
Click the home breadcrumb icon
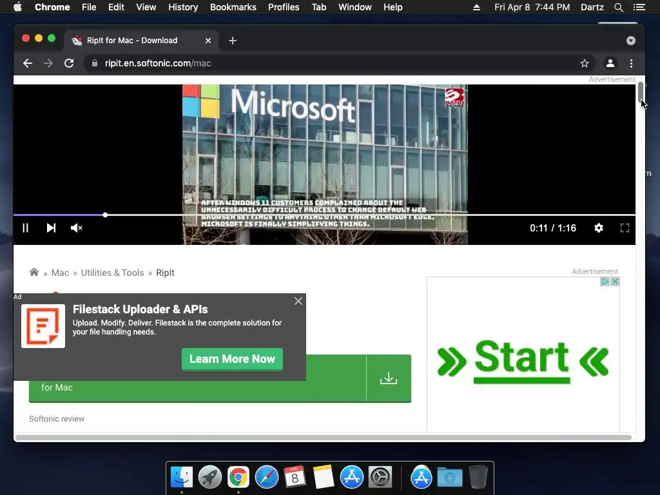click(34, 272)
